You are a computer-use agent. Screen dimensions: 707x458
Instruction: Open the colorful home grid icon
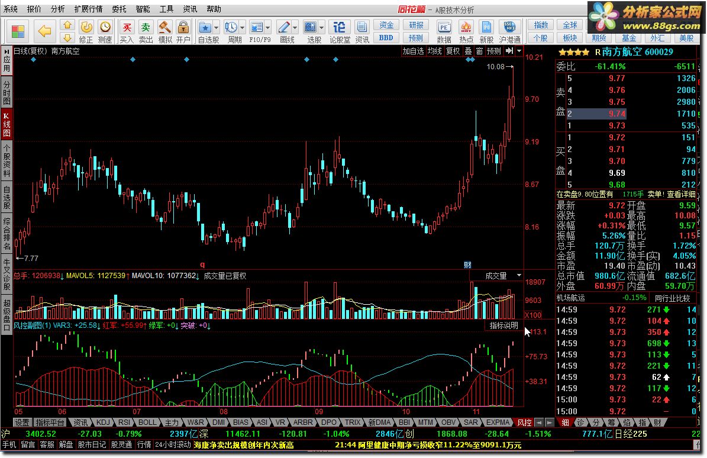[18, 31]
